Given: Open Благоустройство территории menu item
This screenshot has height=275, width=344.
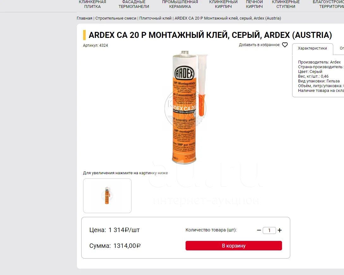Looking at the screenshot, I should pyautogui.click(x=329, y=4).
